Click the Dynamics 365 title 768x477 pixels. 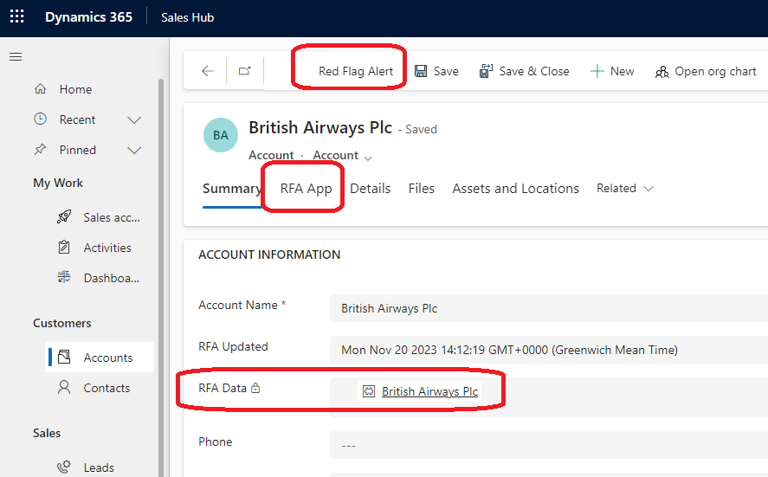tap(88, 17)
